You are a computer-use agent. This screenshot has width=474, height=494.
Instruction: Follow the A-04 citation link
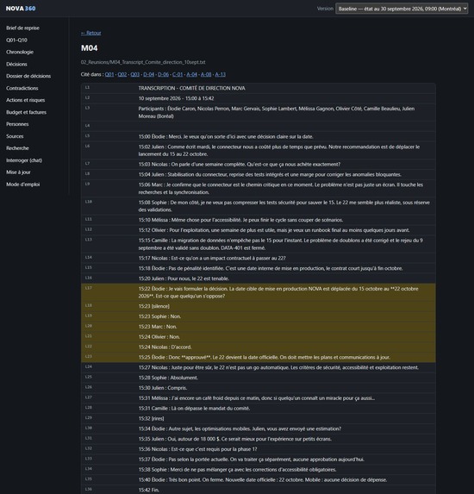pyautogui.click(x=192, y=74)
